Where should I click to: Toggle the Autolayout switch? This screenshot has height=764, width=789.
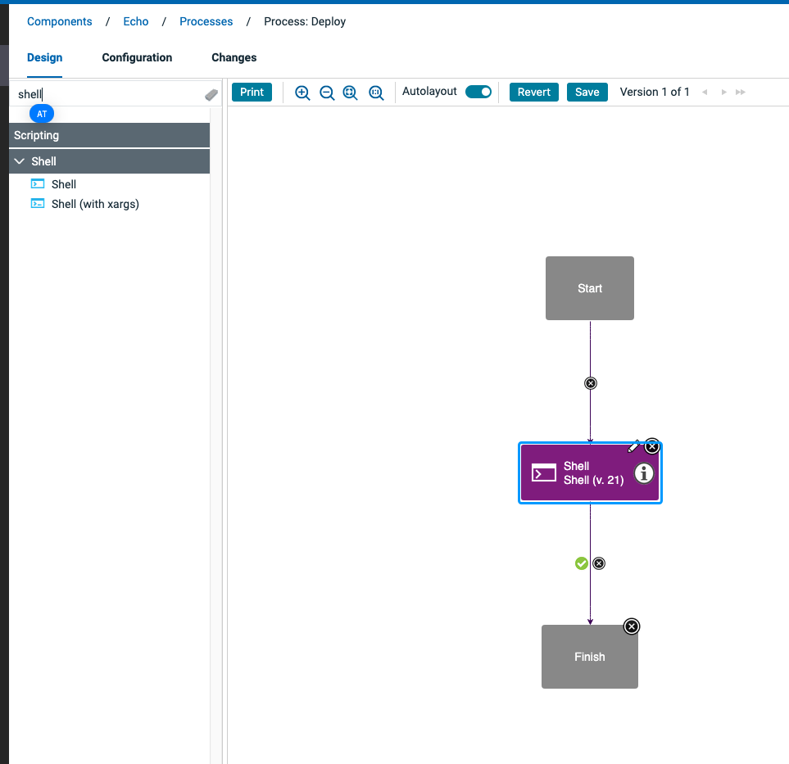478,92
